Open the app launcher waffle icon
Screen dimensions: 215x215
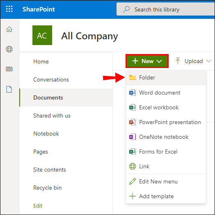click(x=9, y=9)
